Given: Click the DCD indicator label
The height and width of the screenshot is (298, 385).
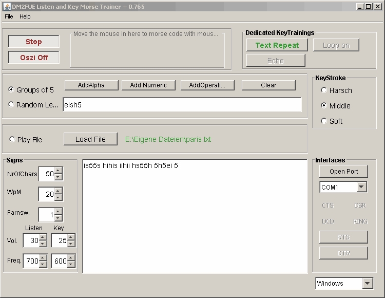Looking at the screenshot, I should (328, 221).
